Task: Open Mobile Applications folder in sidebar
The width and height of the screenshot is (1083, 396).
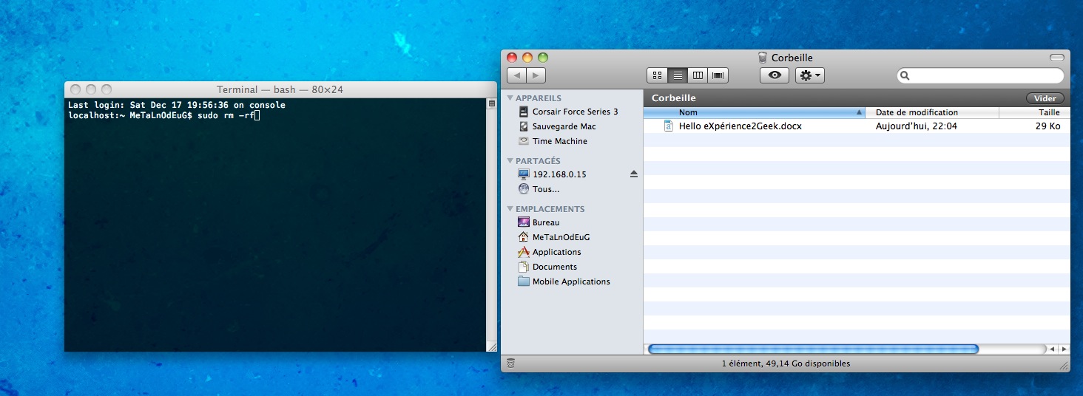Action: point(572,281)
